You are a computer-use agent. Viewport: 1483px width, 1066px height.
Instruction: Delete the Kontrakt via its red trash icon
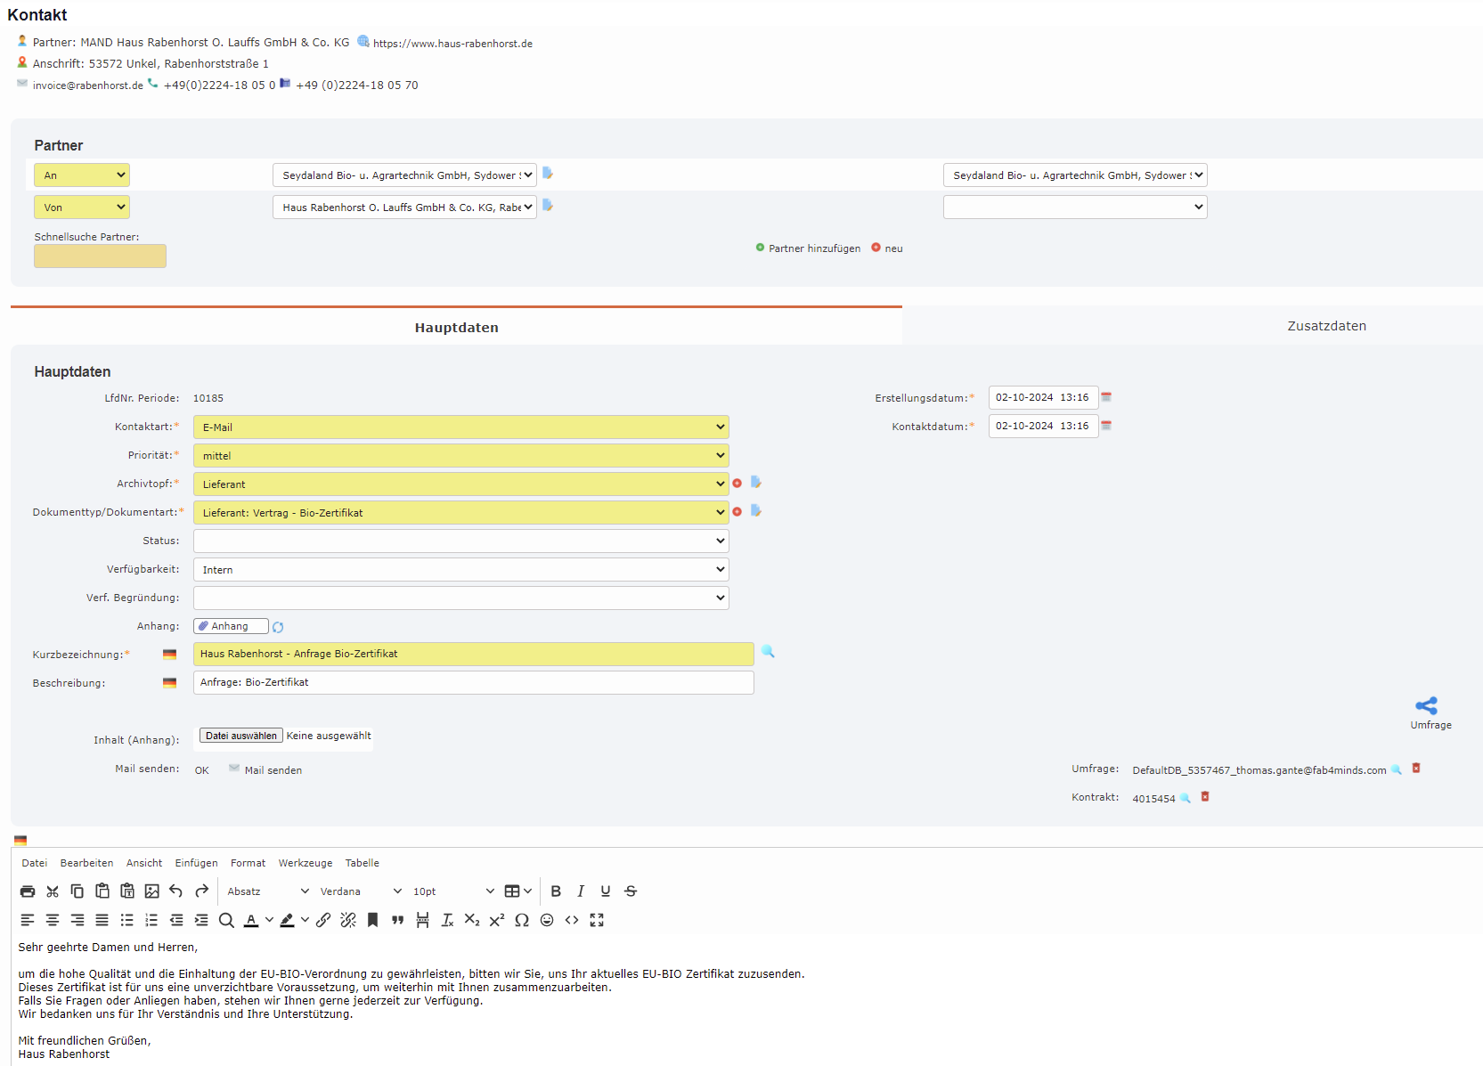click(x=1205, y=797)
